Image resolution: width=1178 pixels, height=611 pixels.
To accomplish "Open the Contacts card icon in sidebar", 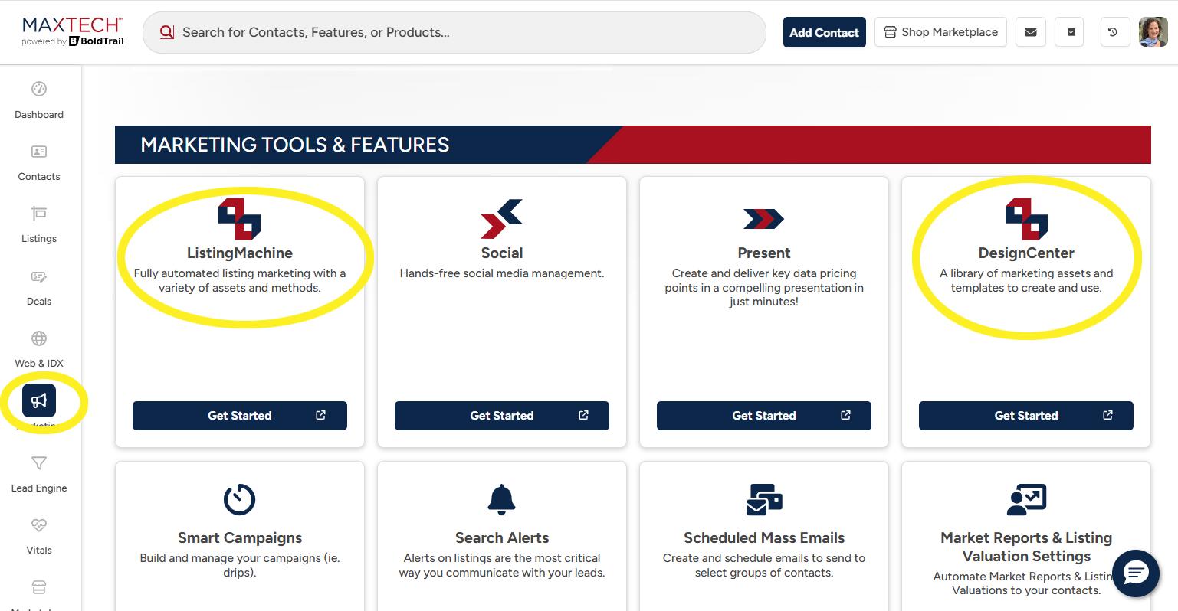I will tap(39, 152).
